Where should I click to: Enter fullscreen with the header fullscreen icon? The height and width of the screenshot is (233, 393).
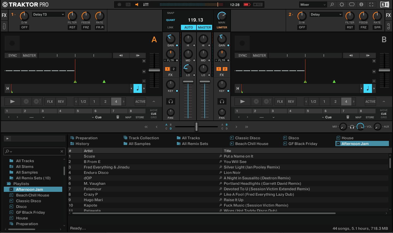[x=371, y=5]
